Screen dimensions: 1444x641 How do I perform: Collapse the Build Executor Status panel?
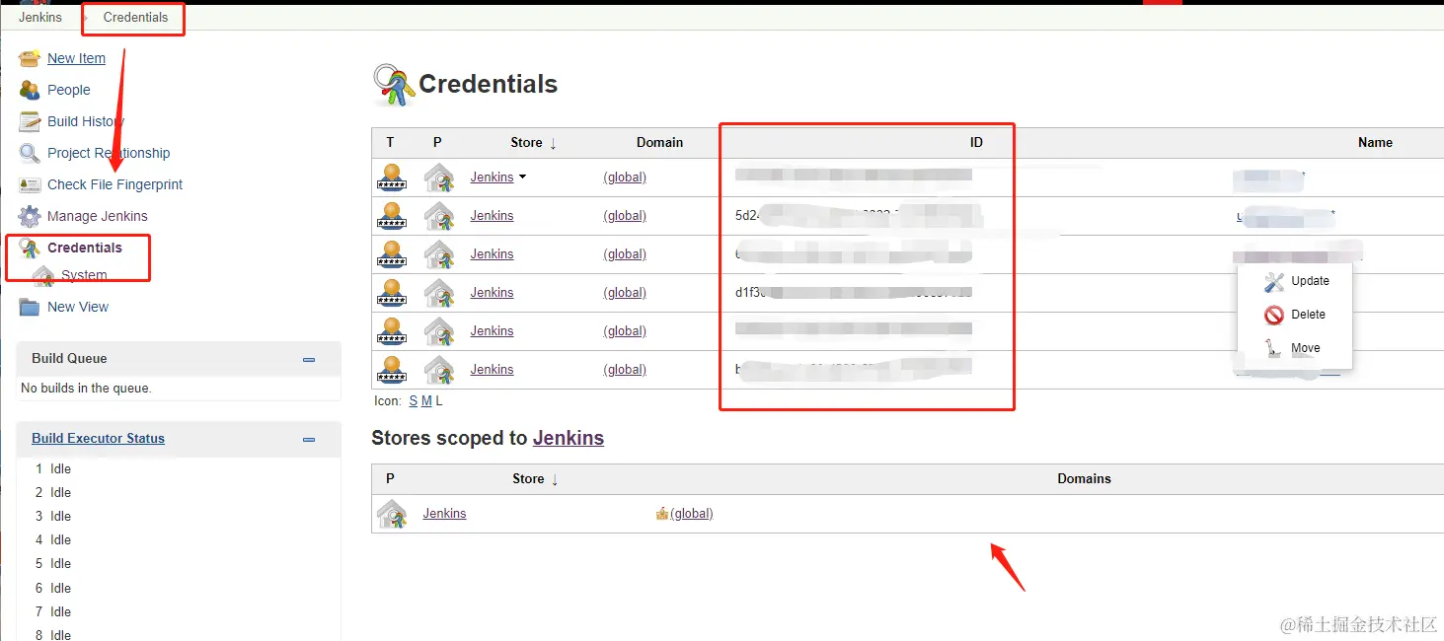tap(309, 440)
